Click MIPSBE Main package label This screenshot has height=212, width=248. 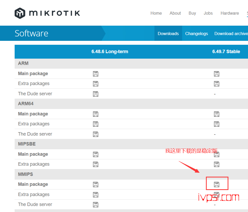(33, 154)
